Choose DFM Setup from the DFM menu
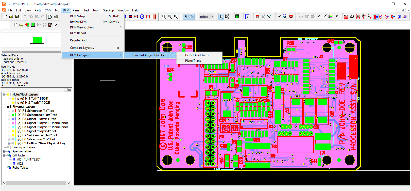 (93, 16)
